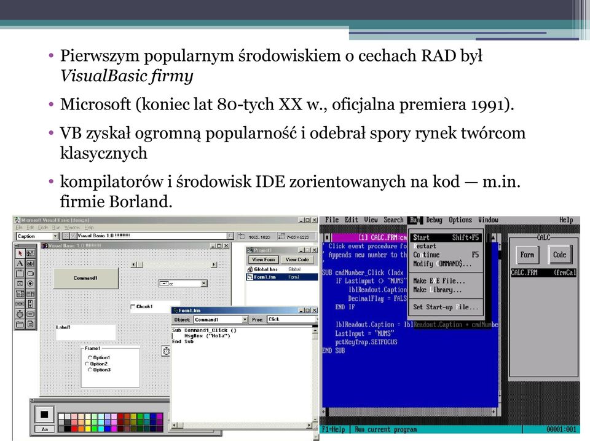Choose Continue F5 from the Run menu
This screenshot has height=441, width=590.
[x=446, y=255]
